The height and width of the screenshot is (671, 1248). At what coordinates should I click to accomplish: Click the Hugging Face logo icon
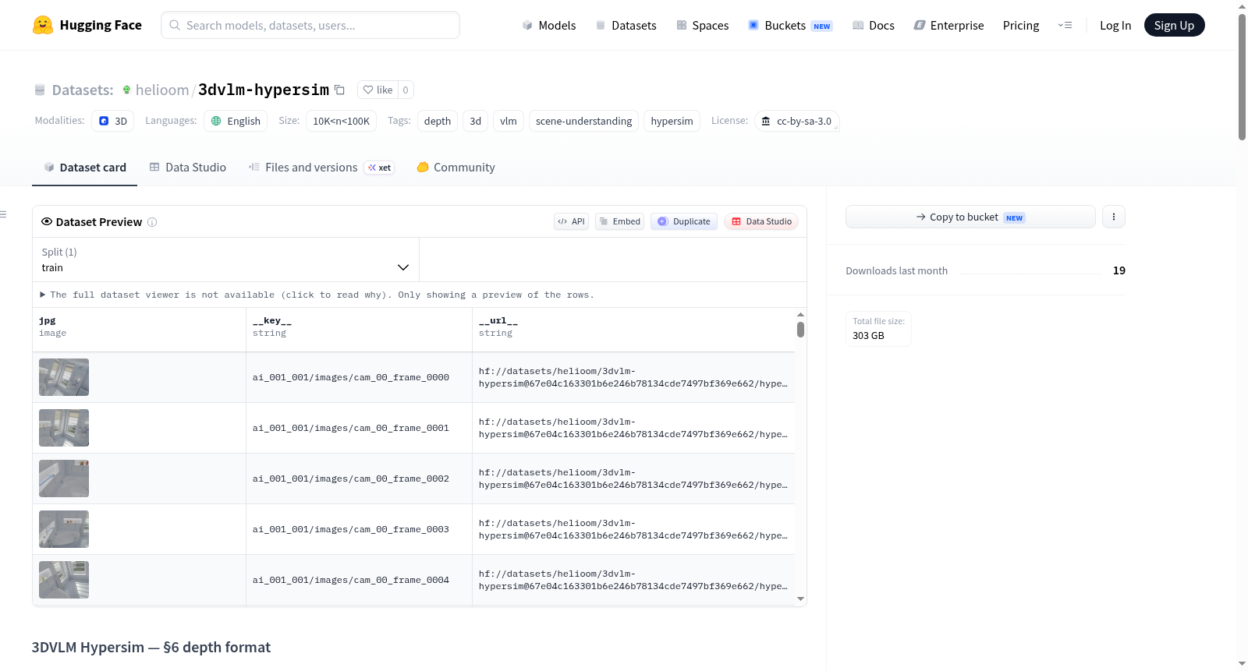coord(42,25)
